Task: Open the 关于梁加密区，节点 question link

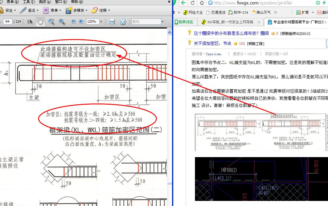Action: coord(212,44)
